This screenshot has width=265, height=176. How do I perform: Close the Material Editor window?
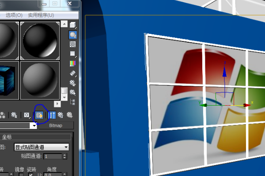coord(70,4)
